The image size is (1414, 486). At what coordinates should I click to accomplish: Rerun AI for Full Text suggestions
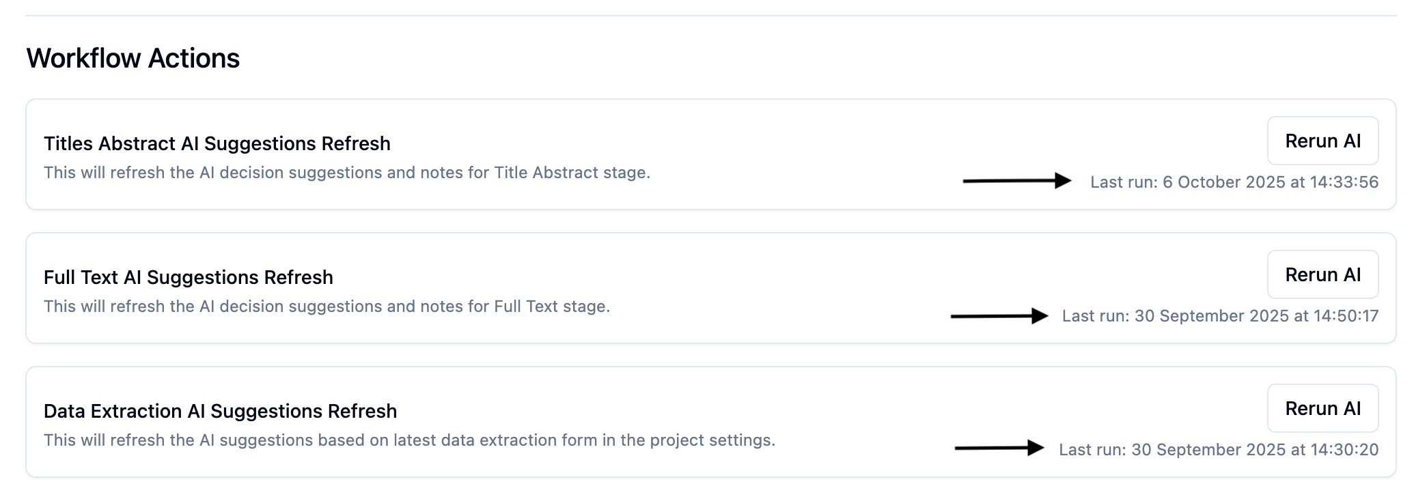pyautogui.click(x=1322, y=275)
